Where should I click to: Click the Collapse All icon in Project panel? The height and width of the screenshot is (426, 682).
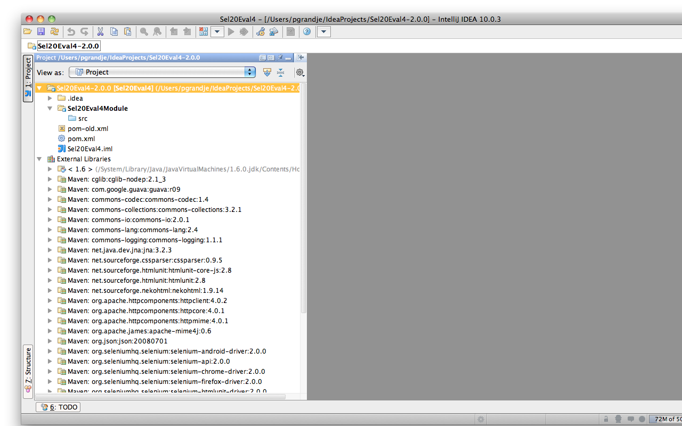(x=280, y=72)
